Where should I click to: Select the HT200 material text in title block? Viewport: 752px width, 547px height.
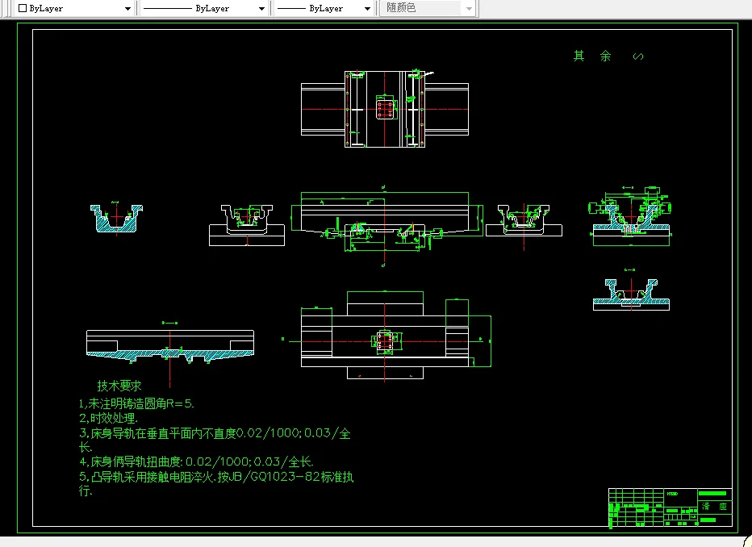pos(672,494)
